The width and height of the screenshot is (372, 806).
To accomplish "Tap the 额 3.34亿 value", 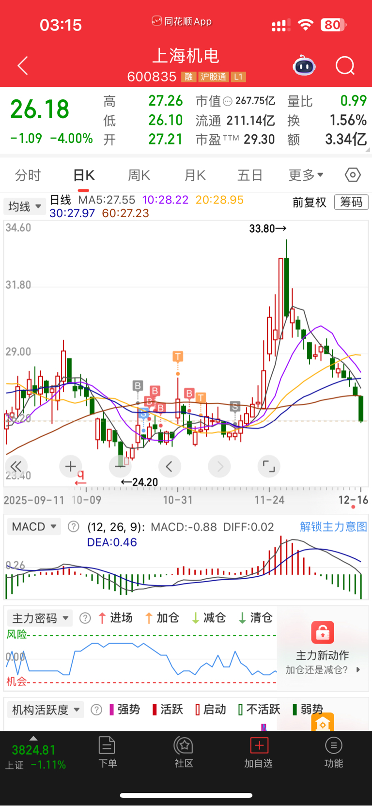I will pyautogui.click(x=346, y=140).
